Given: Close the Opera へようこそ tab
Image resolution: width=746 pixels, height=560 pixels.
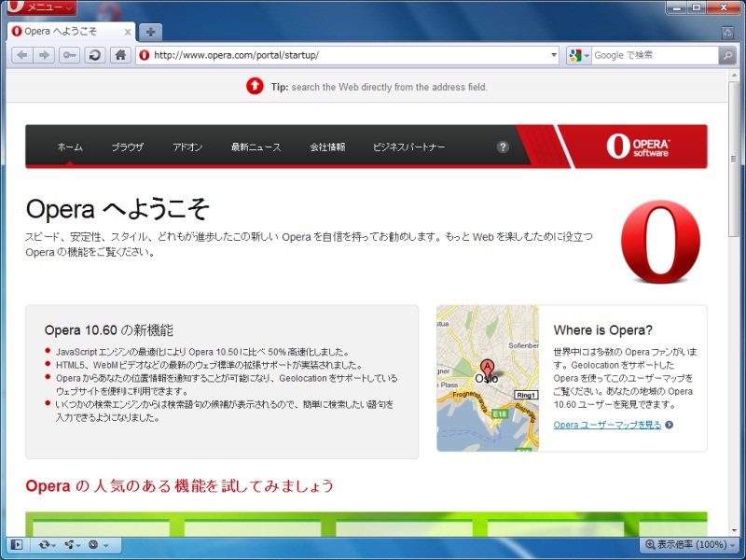Looking at the screenshot, I should tap(128, 32).
